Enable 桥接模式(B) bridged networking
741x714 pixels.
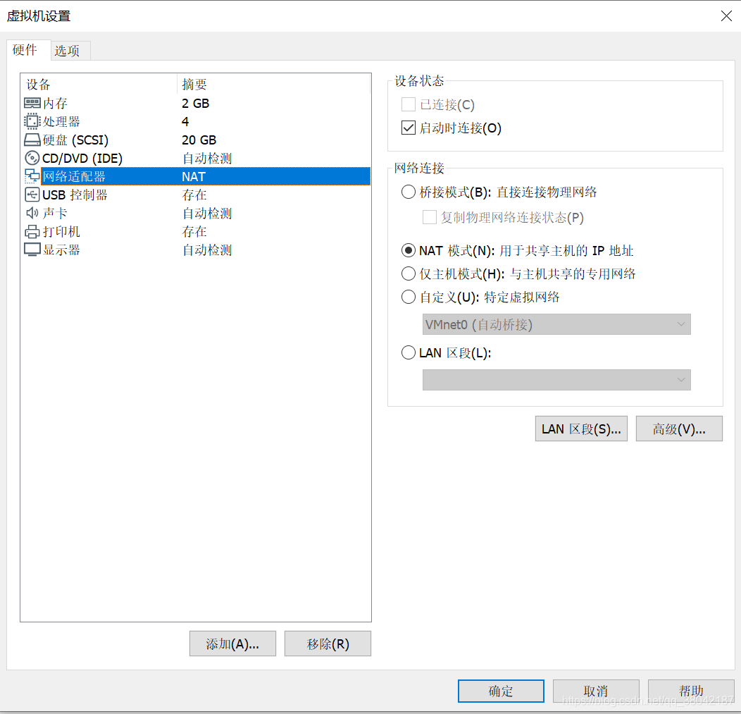click(409, 192)
